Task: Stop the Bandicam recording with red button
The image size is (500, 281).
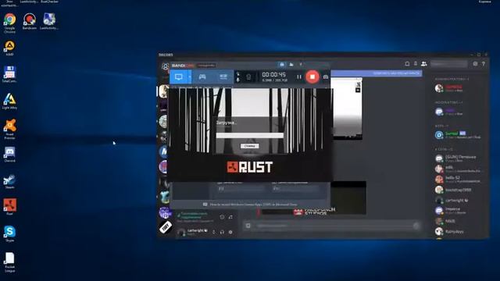Action: [312, 76]
